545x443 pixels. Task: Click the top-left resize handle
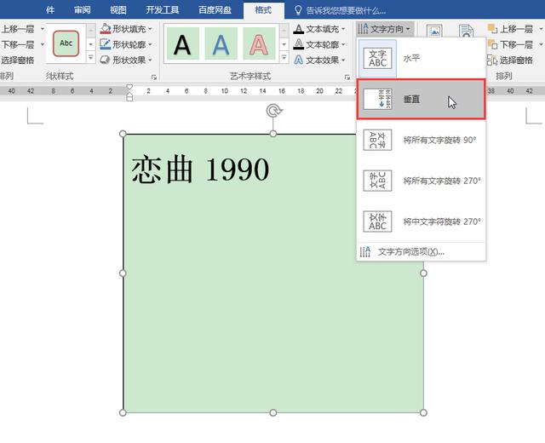pos(123,134)
